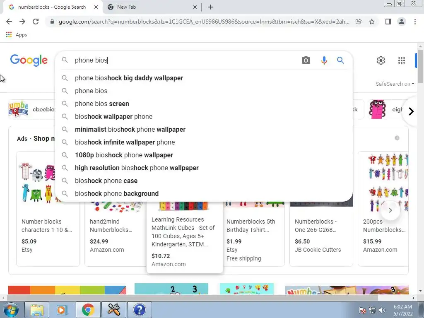Click the eight Numberblock chip thumbnail
The image size is (424, 318).
(378, 109)
